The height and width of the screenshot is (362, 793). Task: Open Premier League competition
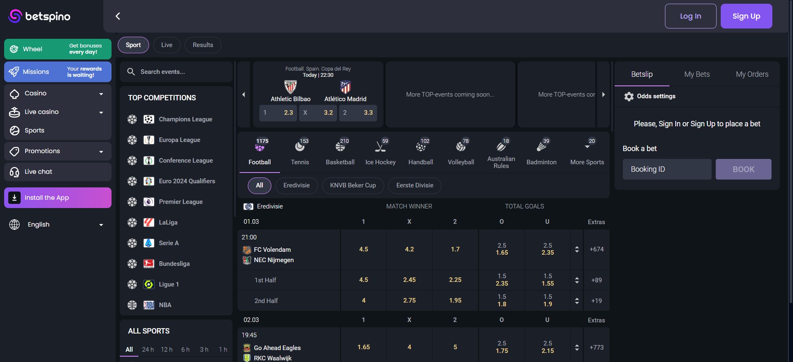(x=176, y=202)
